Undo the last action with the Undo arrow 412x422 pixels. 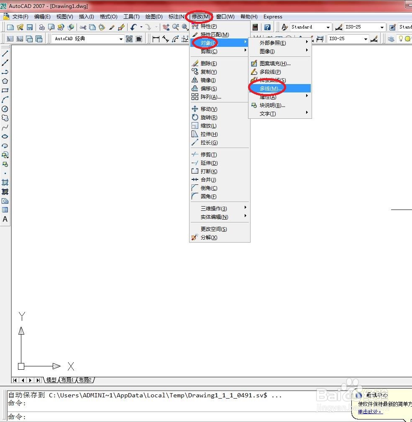(x=133, y=27)
